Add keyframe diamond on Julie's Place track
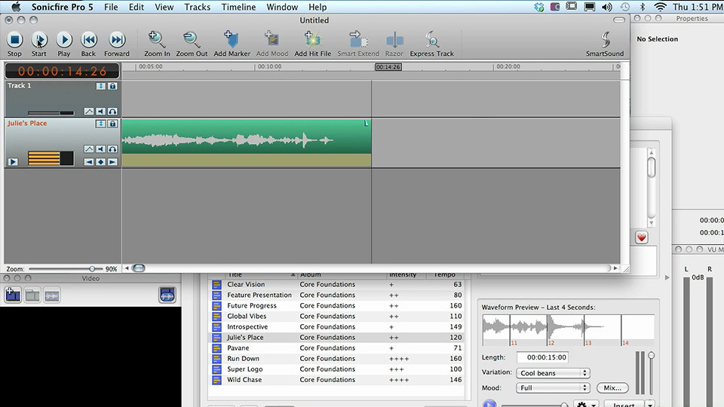The width and height of the screenshot is (724, 407). click(x=100, y=162)
